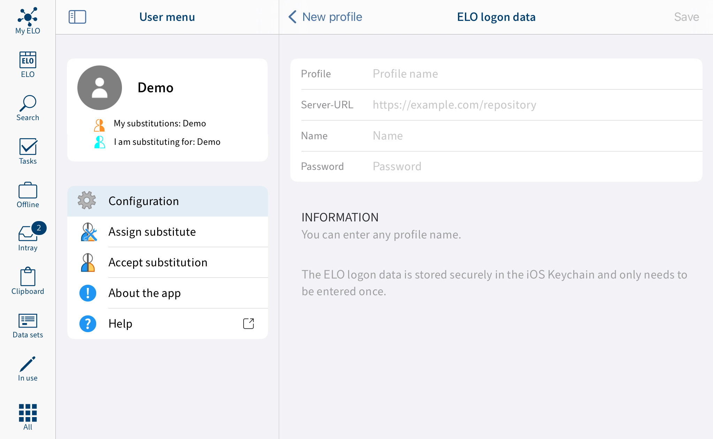The image size is (713, 439).
Task: Click the About the app exclamation icon
Action: click(88, 293)
